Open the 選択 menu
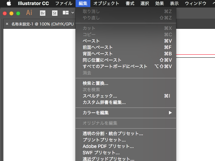The image size is (215, 161). click(x=145, y=3)
